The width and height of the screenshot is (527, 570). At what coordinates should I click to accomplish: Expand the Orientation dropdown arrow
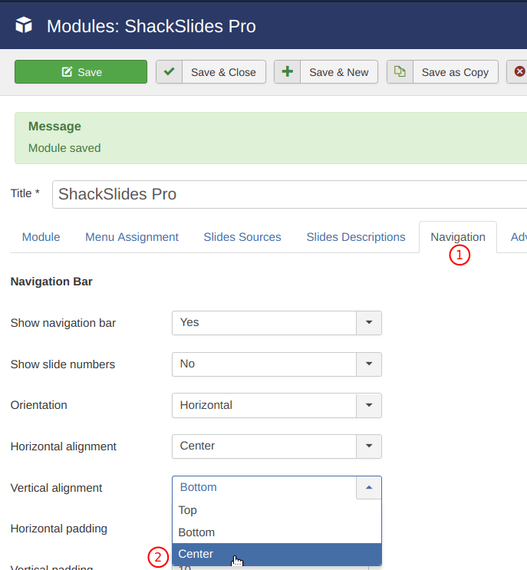coord(369,405)
